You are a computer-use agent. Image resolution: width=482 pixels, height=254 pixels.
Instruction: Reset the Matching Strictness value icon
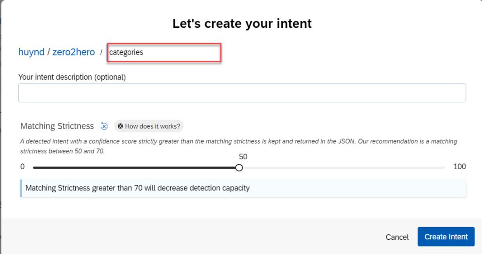pyautogui.click(x=104, y=126)
